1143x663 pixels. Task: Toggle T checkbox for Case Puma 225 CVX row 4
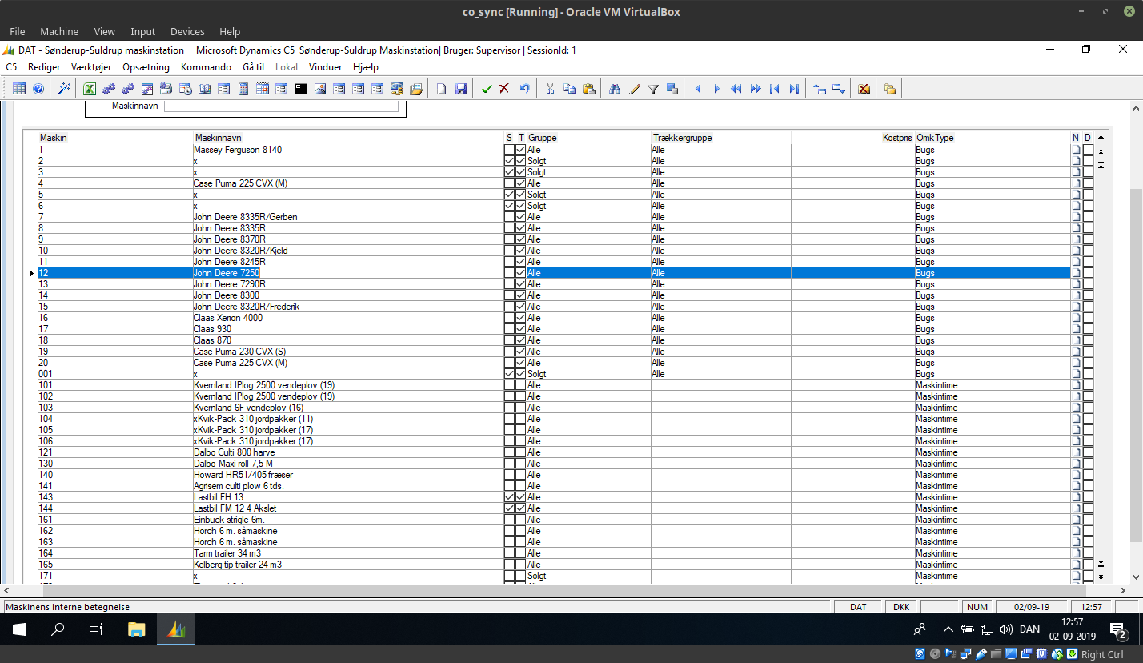pyautogui.click(x=521, y=183)
